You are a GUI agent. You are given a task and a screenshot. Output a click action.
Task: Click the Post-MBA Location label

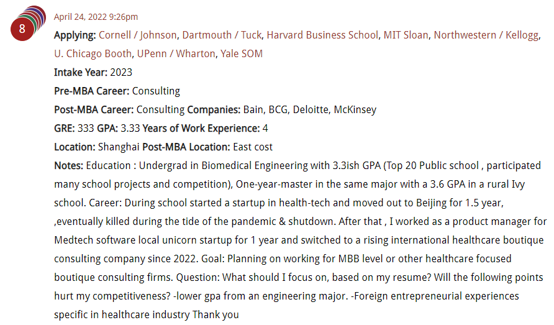(186, 147)
